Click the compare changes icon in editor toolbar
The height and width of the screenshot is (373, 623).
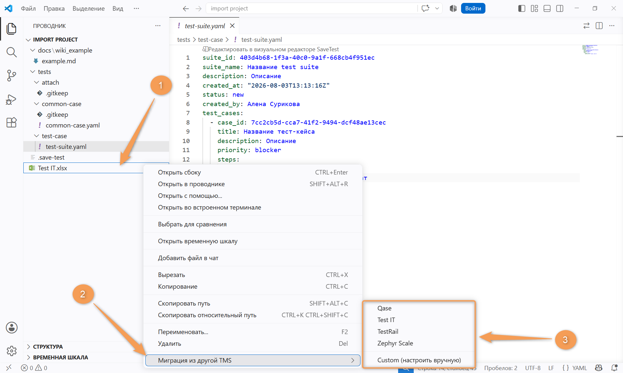click(586, 26)
